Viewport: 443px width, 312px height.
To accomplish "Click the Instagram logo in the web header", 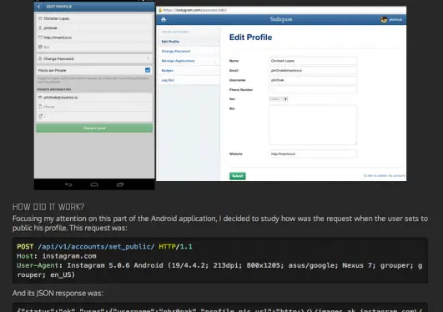I will [x=281, y=19].
